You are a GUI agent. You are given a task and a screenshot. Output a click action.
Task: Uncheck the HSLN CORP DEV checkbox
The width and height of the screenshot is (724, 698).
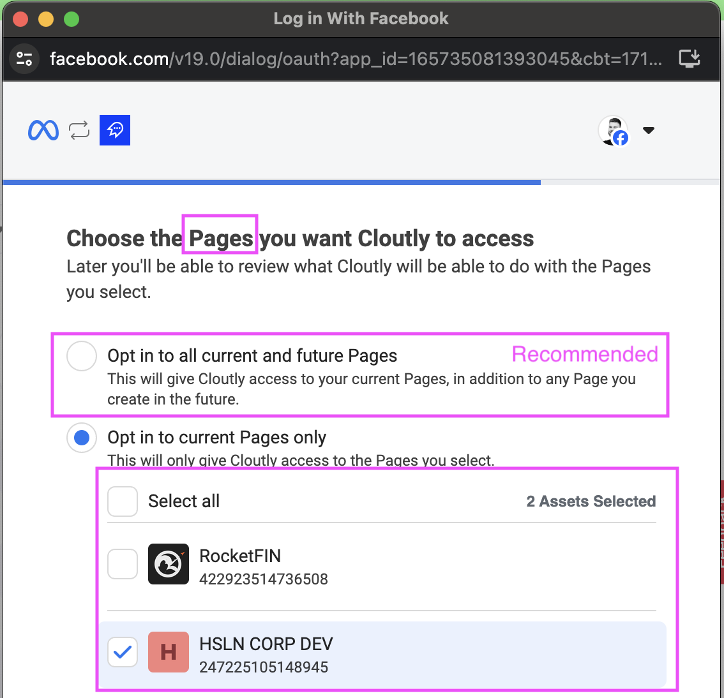tap(123, 652)
